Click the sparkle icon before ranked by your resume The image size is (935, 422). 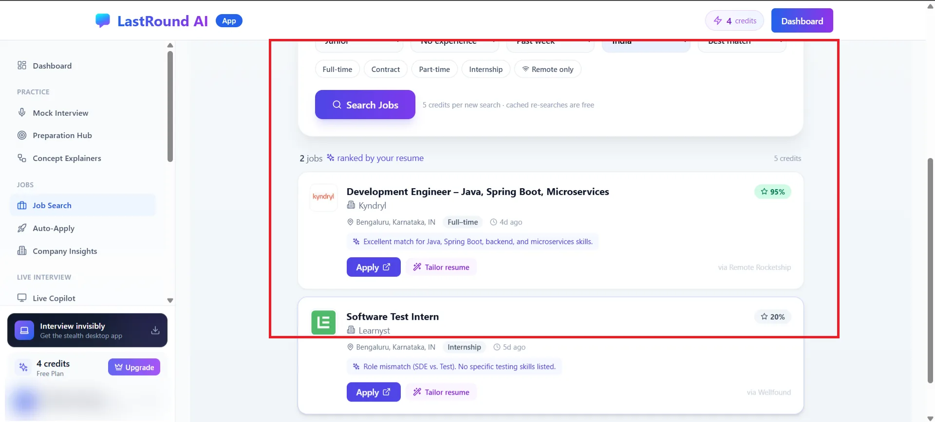[x=330, y=158]
